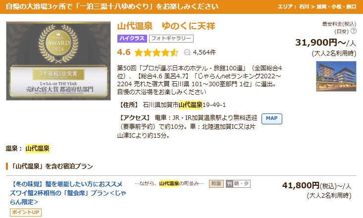This screenshot has height=218, width=363.
Task: Open the 山代温泉 ゆのくに天祥 hotel title link
Action: [x=166, y=26]
